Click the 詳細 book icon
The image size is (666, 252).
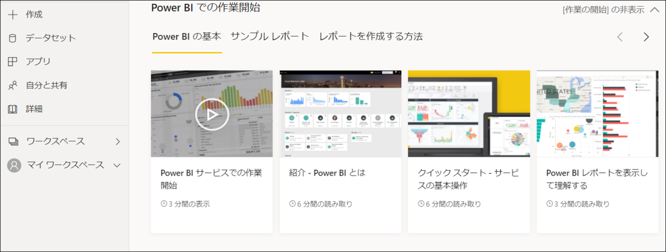(x=13, y=109)
